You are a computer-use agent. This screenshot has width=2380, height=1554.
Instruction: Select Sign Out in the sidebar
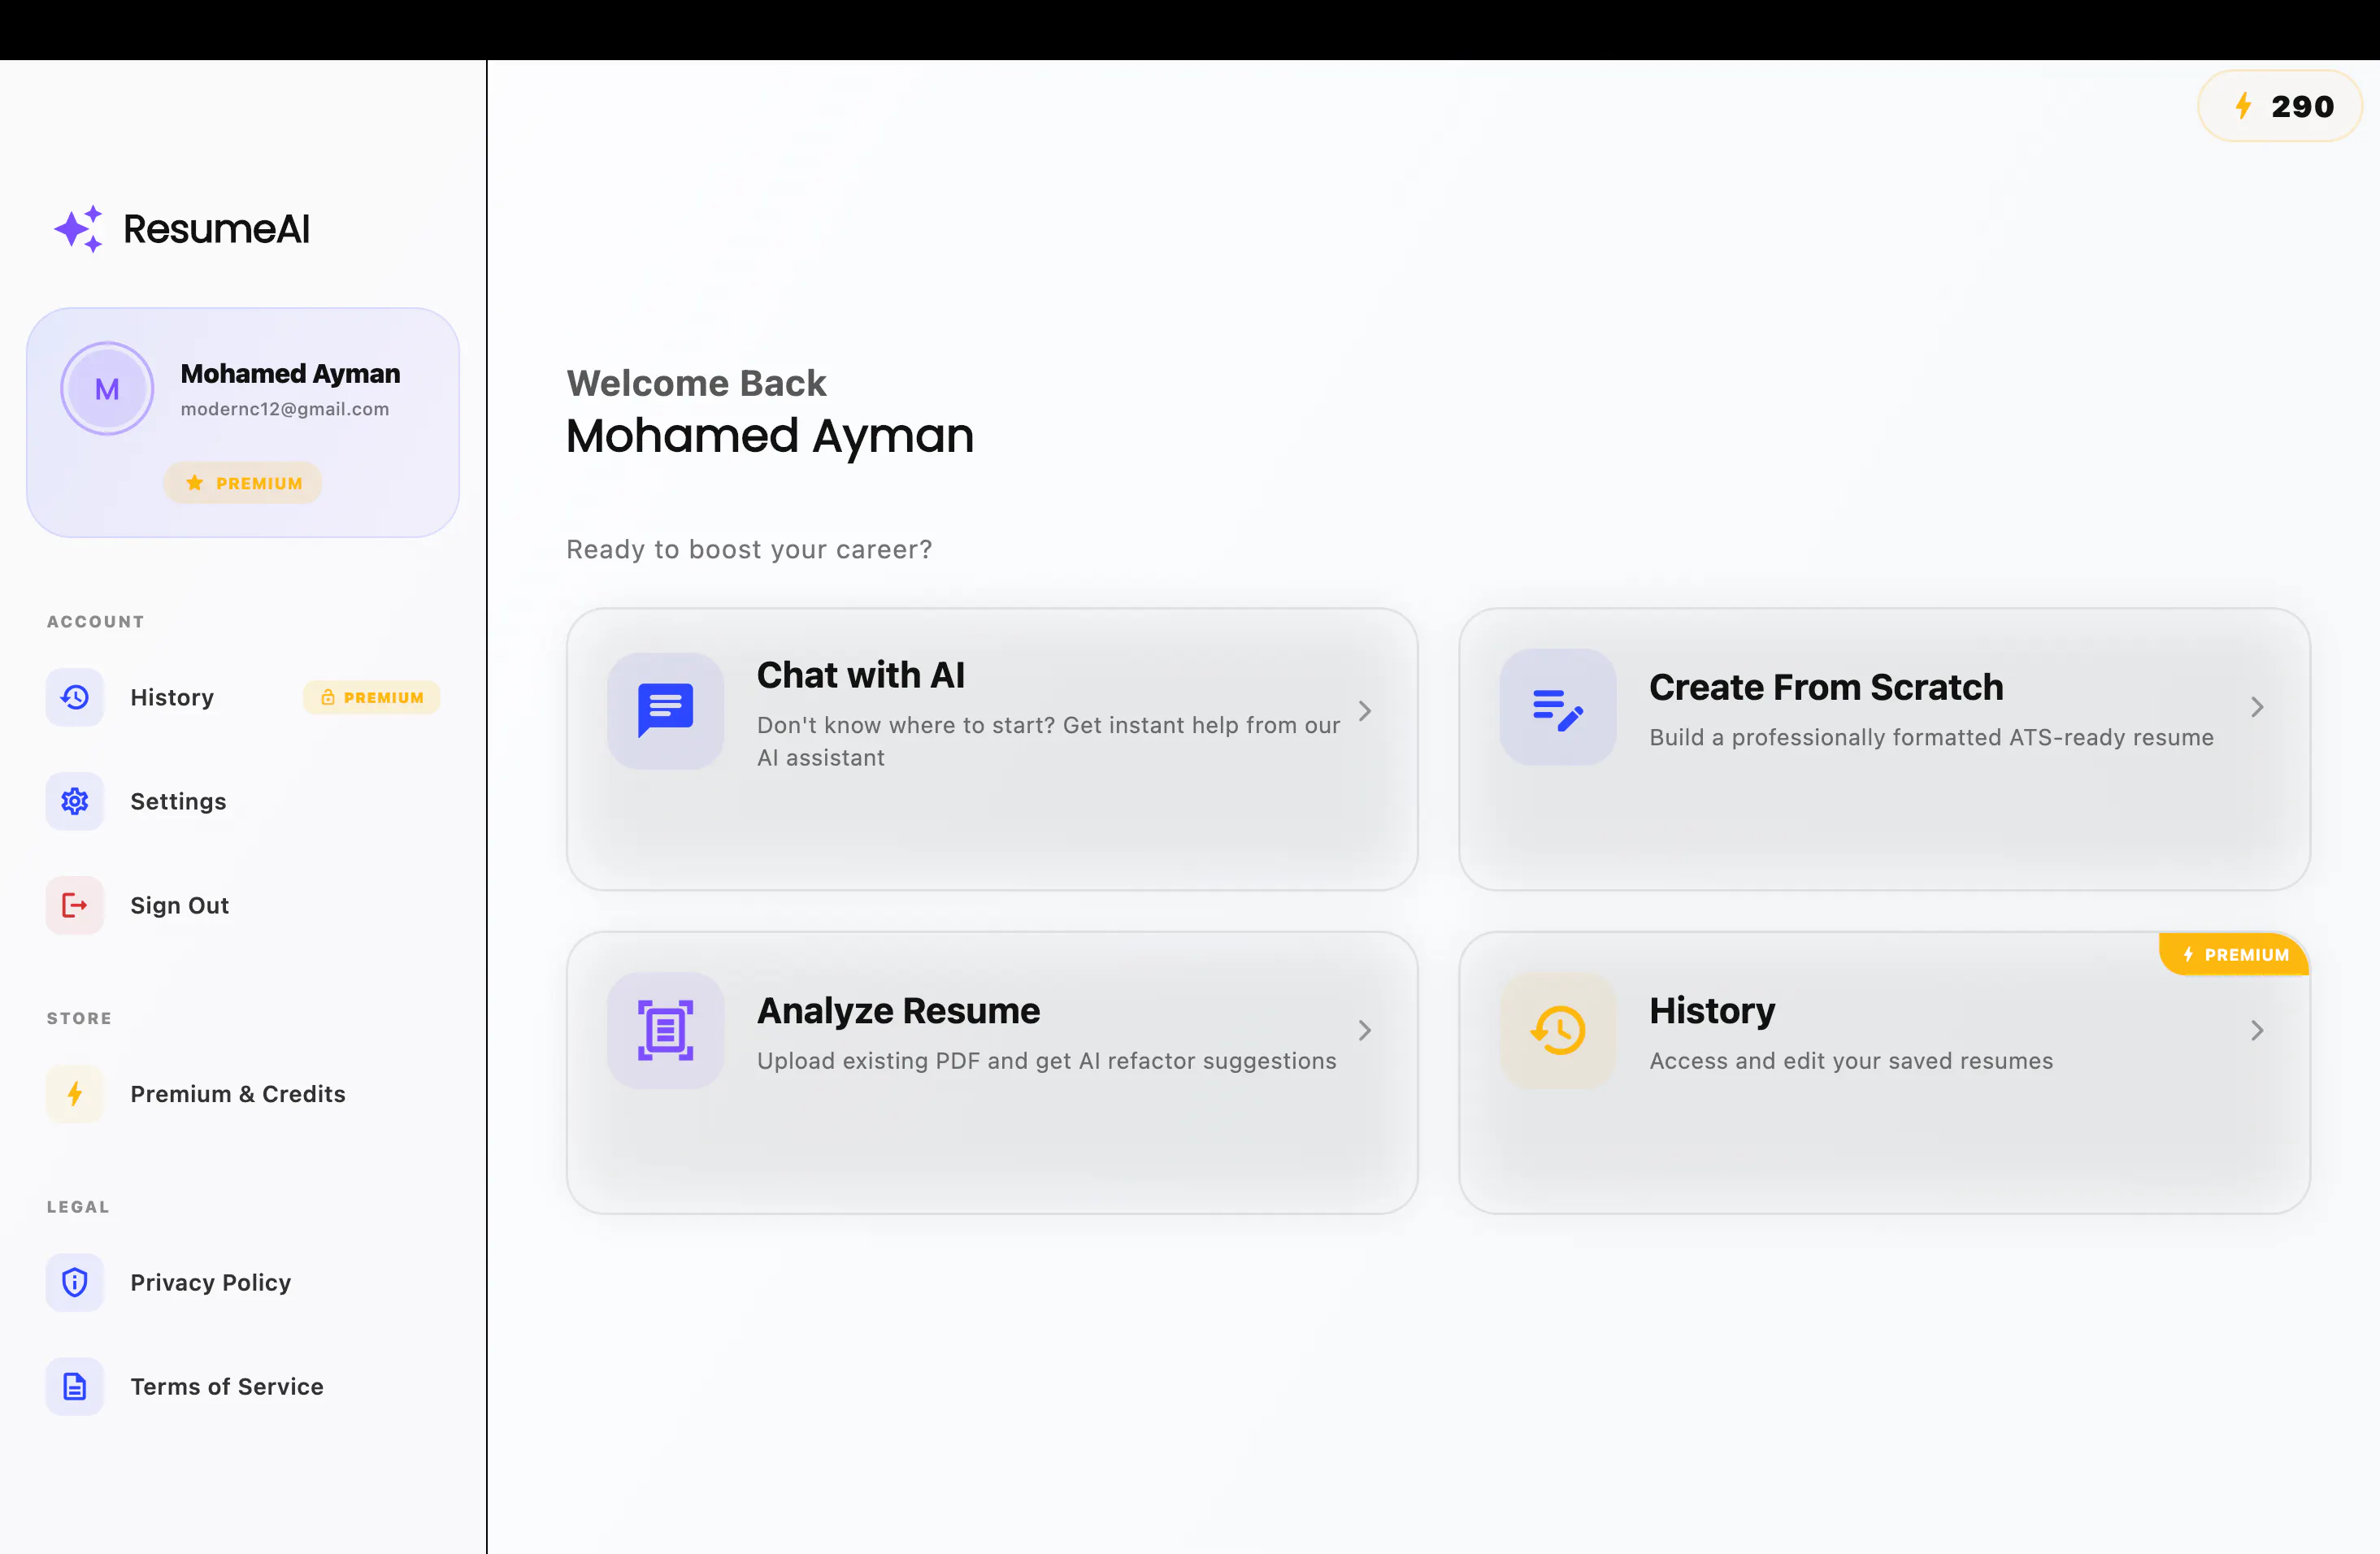243,905
